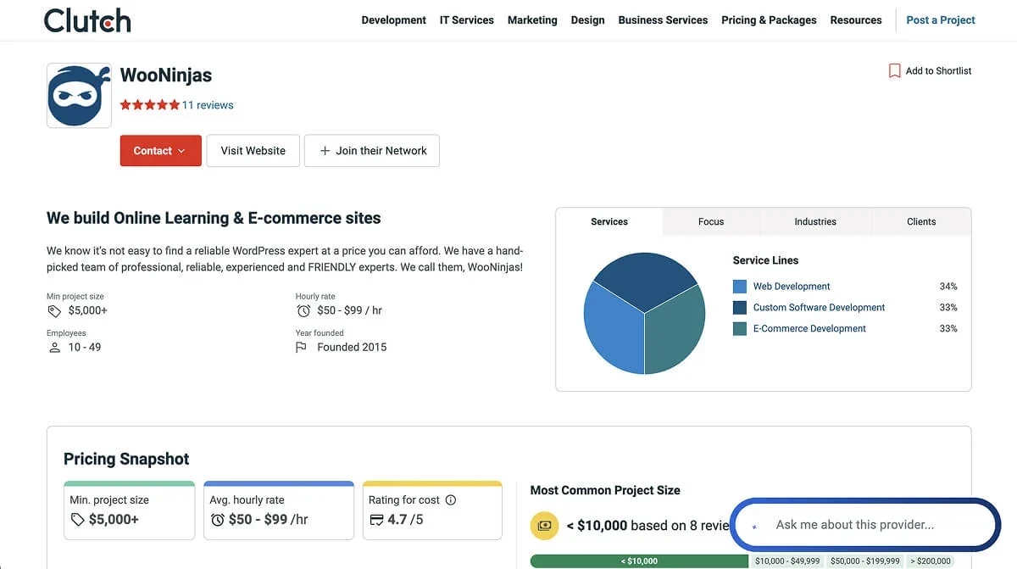Click the 4.7 /5 rating for cost value
This screenshot has height=569, width=1017.
(405, 519)
